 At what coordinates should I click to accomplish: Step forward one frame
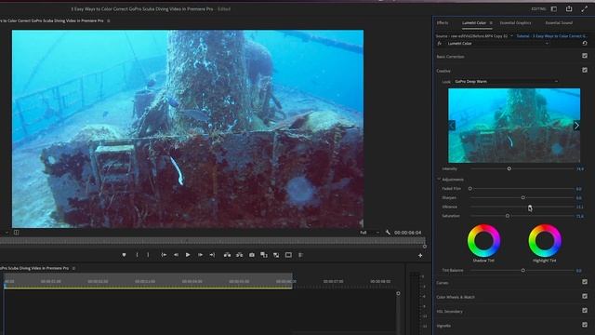coord(200,255)
